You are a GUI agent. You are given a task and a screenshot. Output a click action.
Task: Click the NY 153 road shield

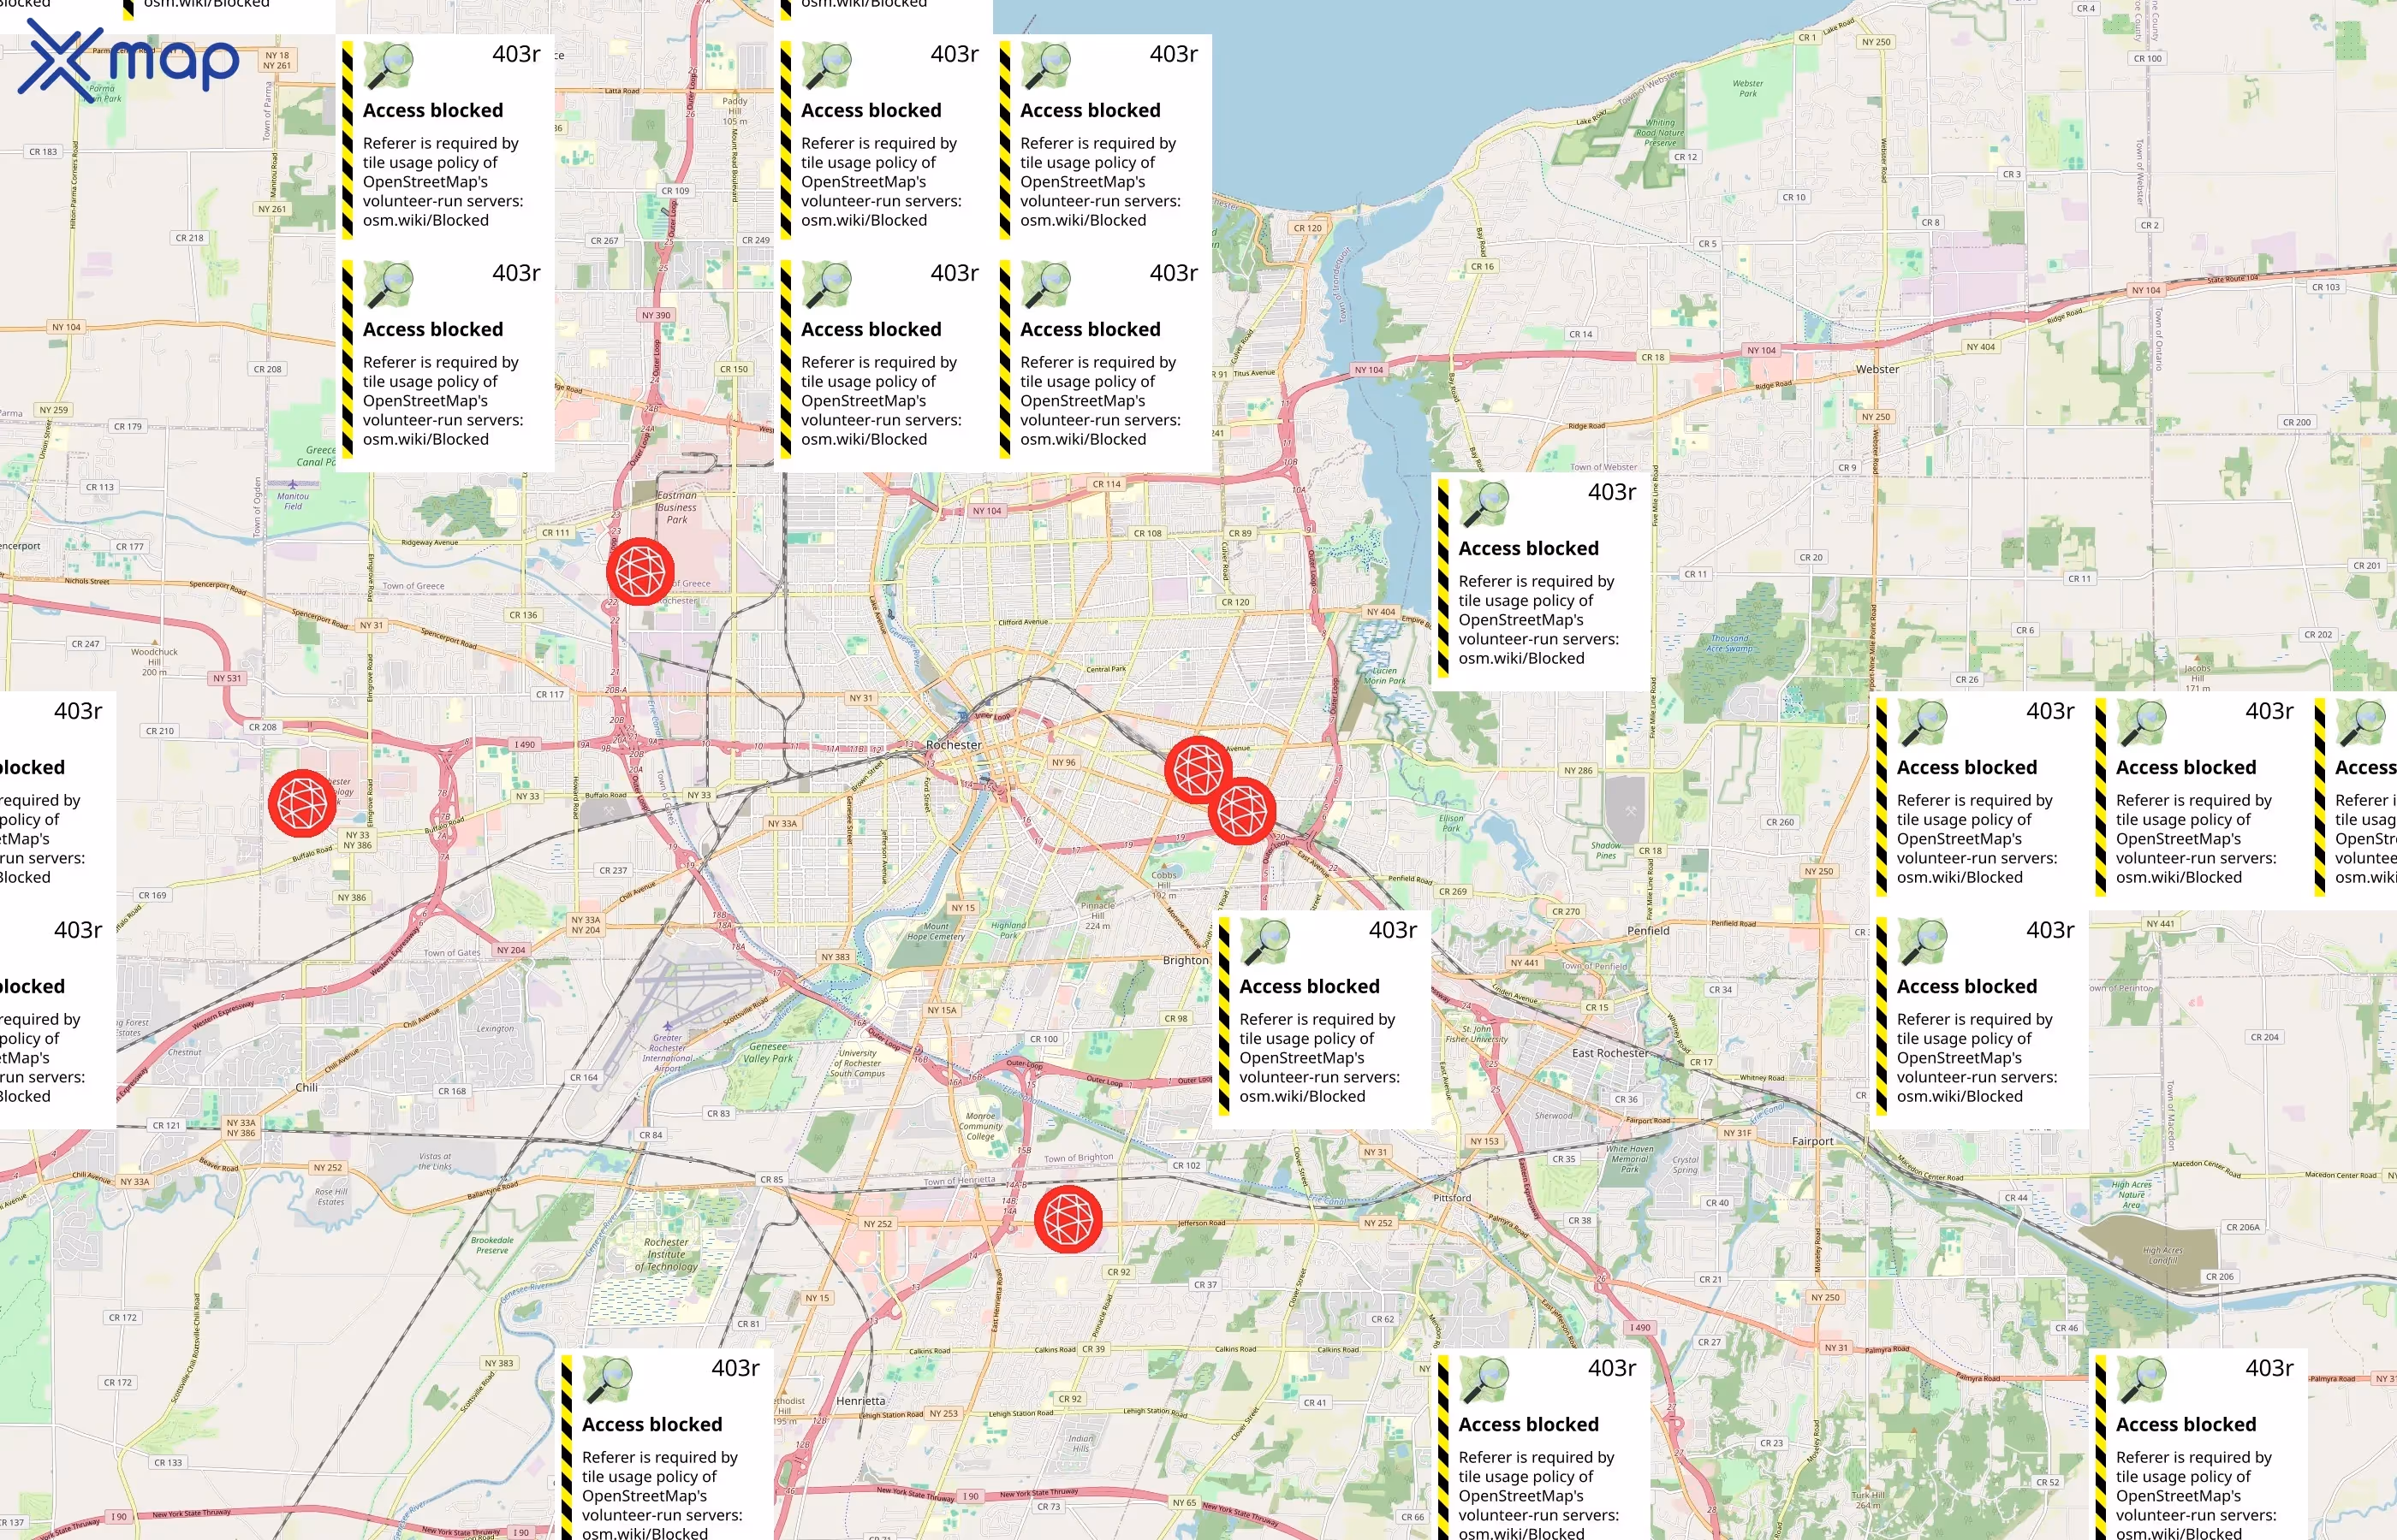click(1484, 1141)
